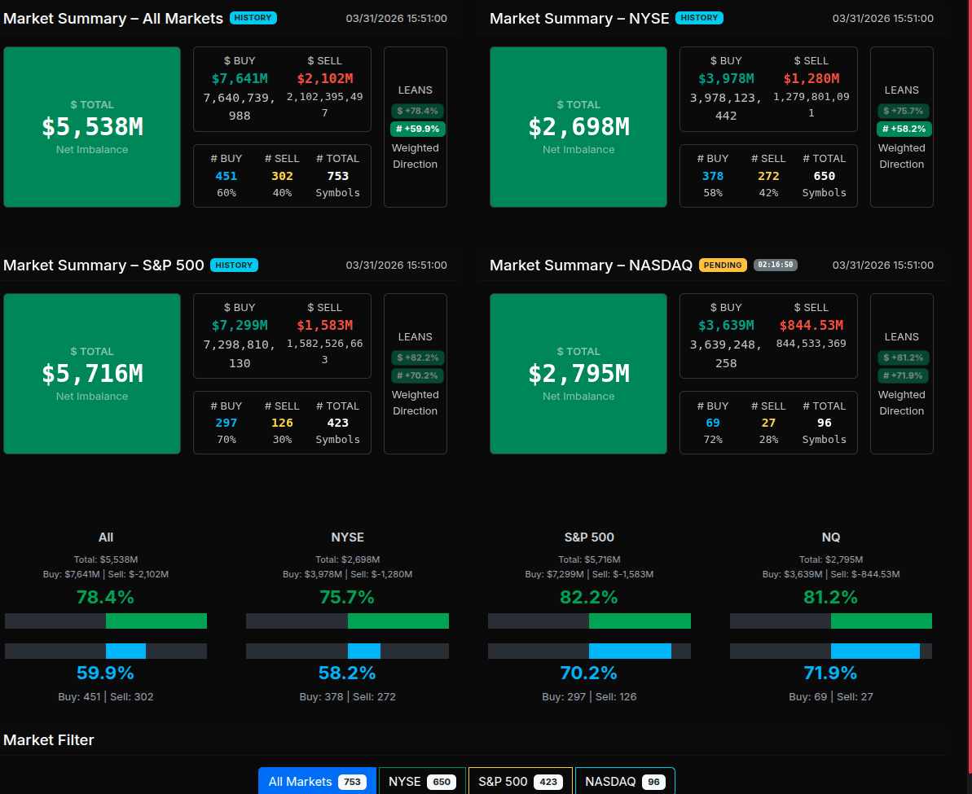This screenshot has height=794, width=972.
Task: Toggle the # +58.2% lean in NYSE panel
Action: click(x=904, y=129)
